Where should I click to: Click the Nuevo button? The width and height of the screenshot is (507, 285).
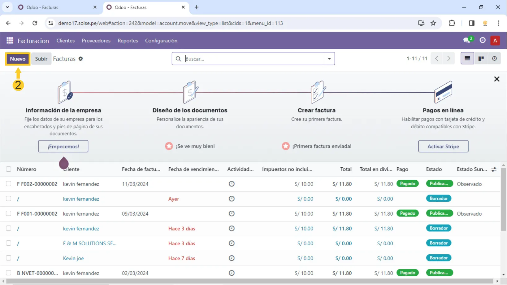pyautogui.click(x=18, y=59)
